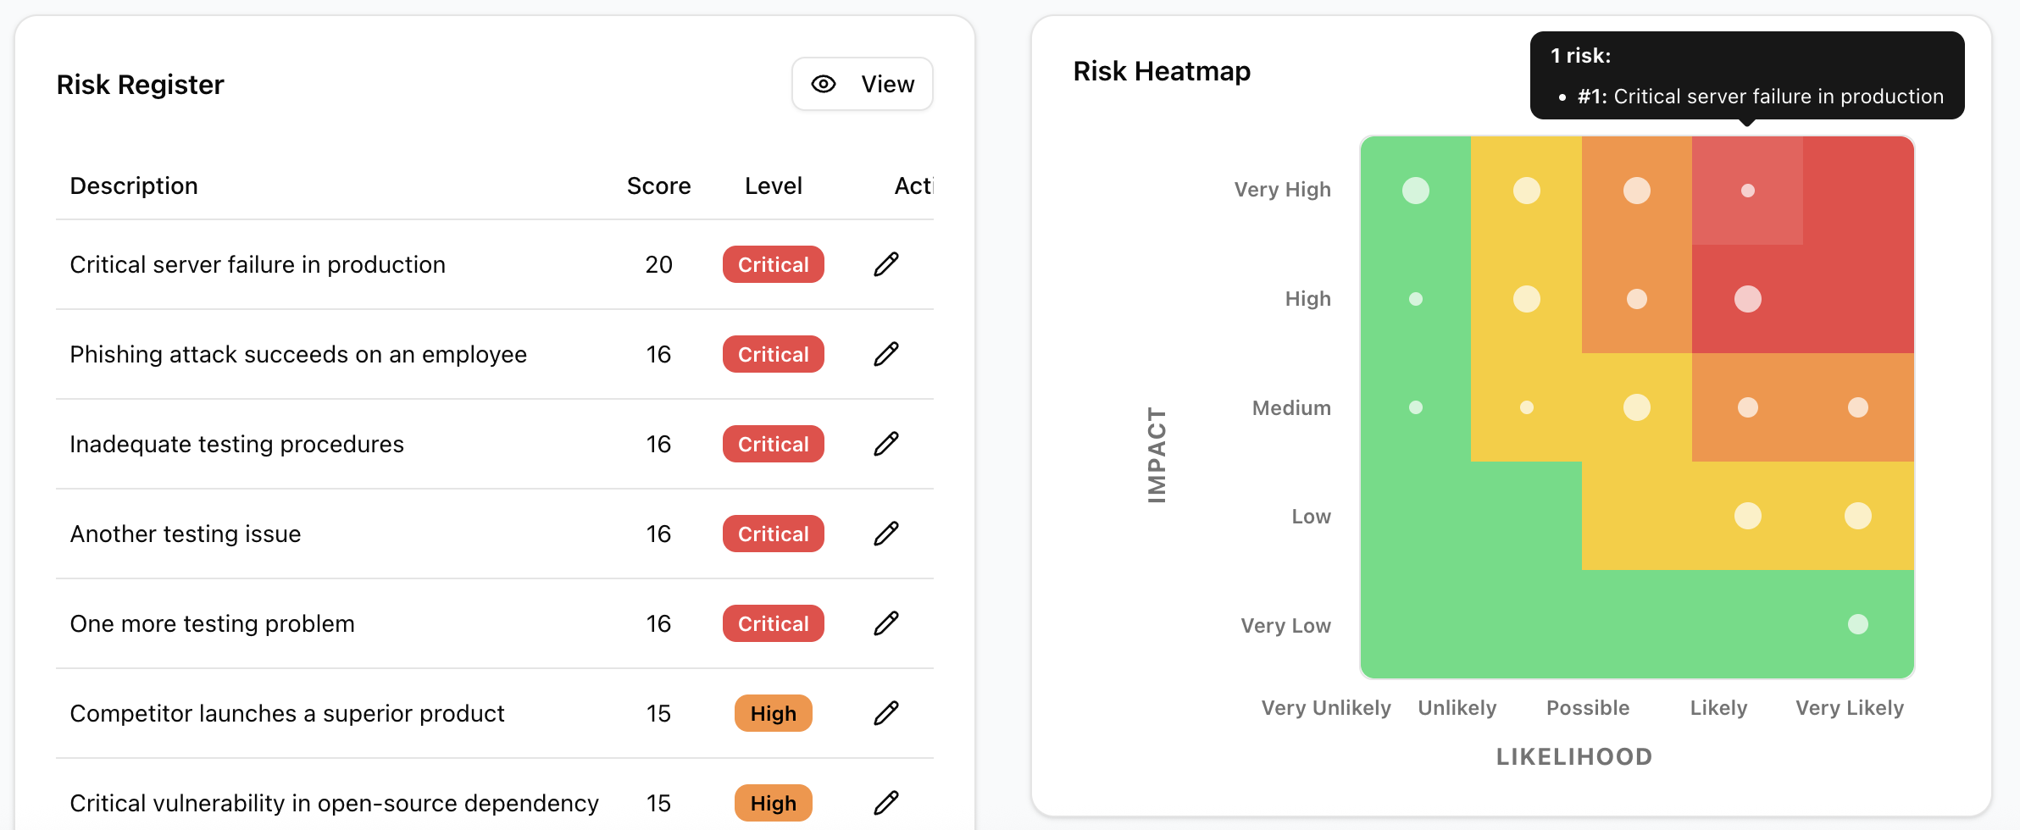Click the Low impact, Likely heatmap dot
The height and width of the screenshot is (830, 2020).
point(1747,516)
